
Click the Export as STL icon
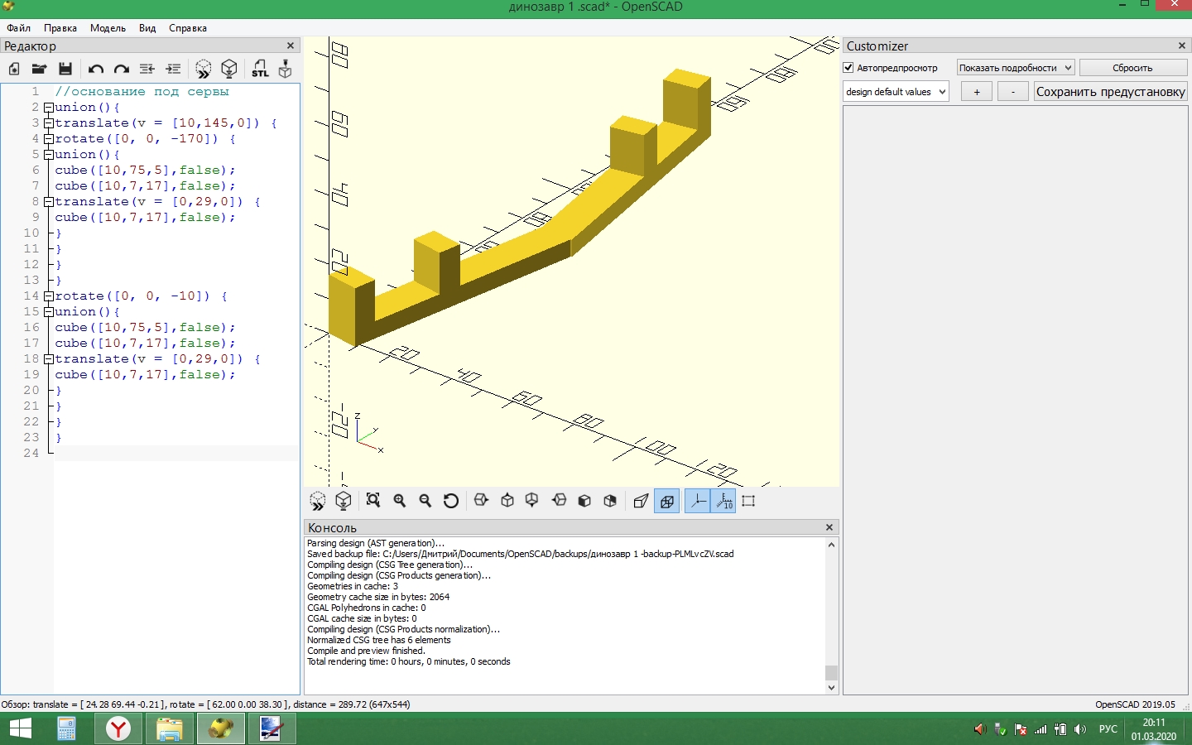pyautogui.click(x=260, y=69)
